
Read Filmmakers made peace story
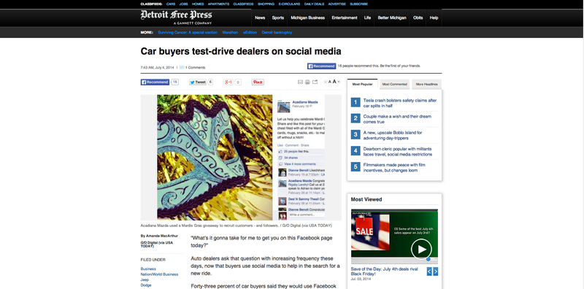pyautogui.click(x=394, y=168)
